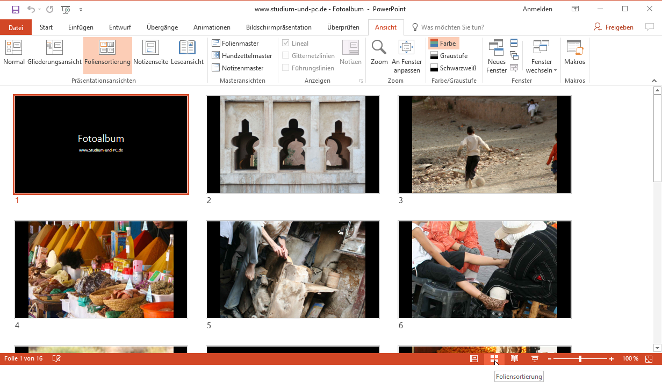The image size is (662, 382).
Task: Switch to the Normal view in the ribbon
Action: (x=14, y=53)
